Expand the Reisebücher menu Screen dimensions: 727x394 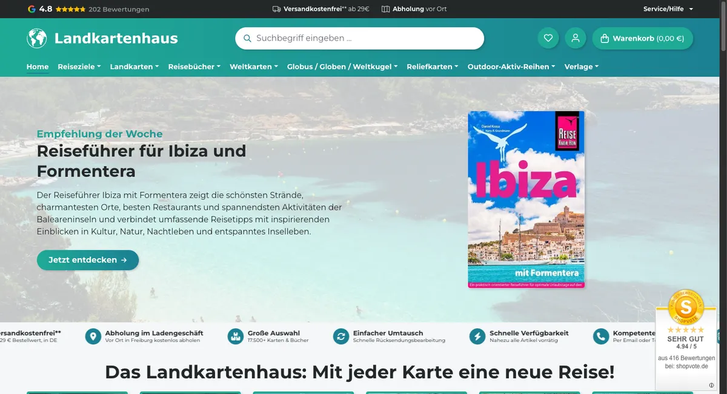click(x=194, y=67)
